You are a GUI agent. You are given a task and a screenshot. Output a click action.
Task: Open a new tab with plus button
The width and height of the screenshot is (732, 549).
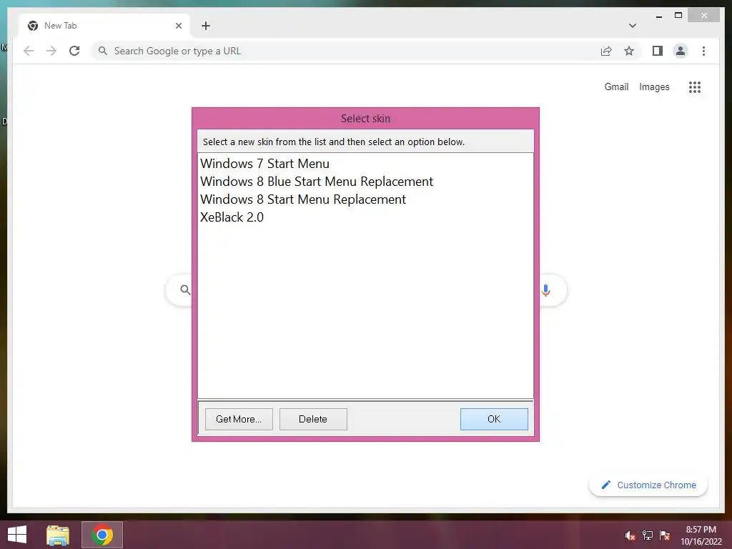206,26
